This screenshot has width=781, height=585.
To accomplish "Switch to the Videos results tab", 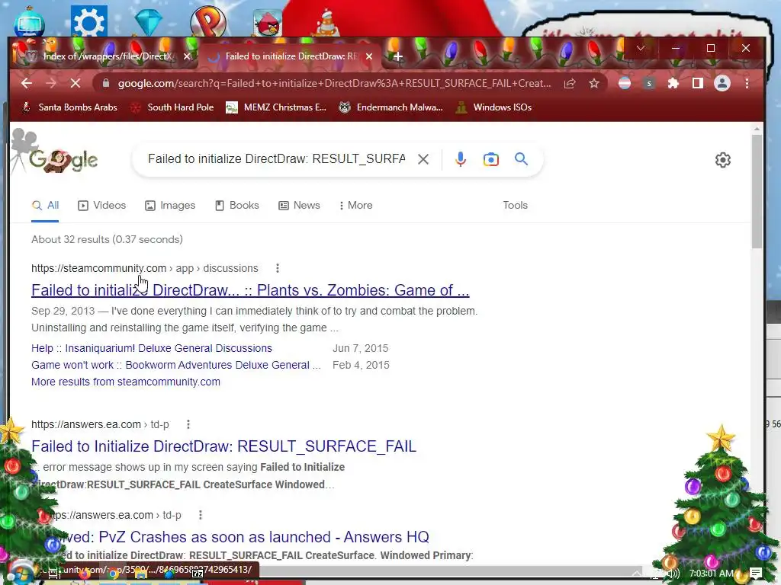I will click(102, 206).
